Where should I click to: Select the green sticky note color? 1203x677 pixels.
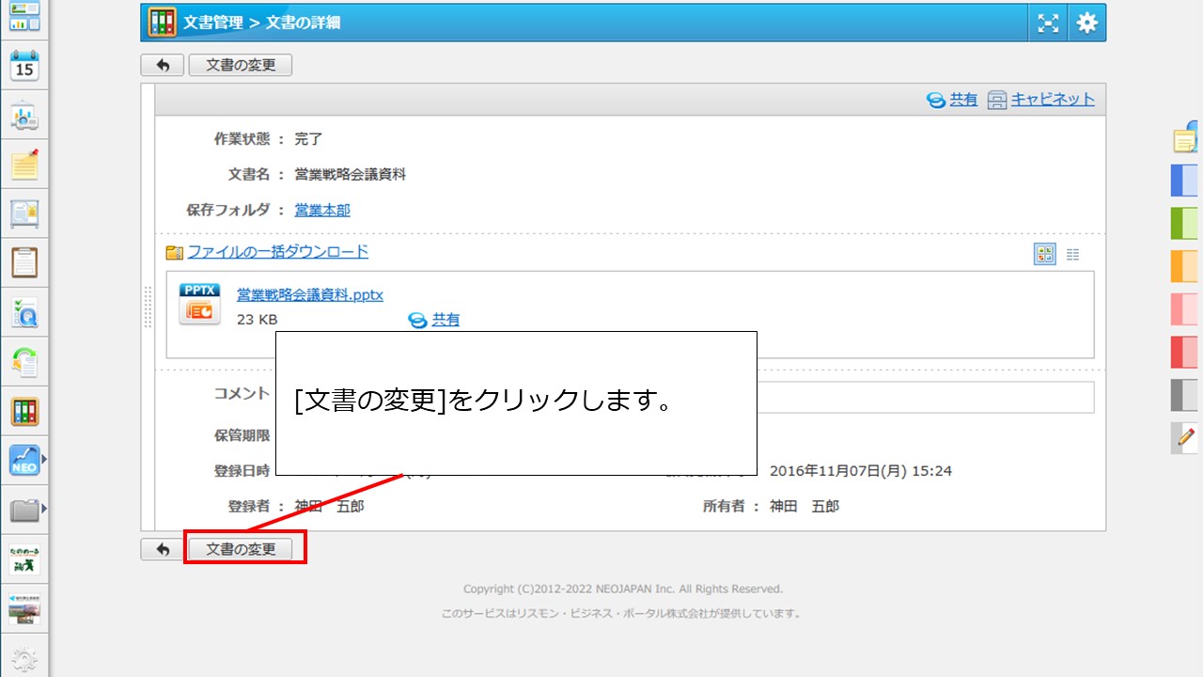point(1184,224)
